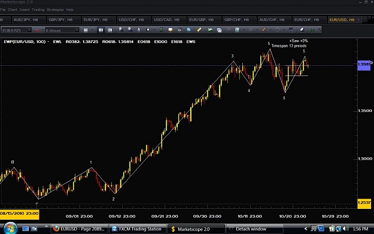Open the Windows Start menu

[10, 229]
